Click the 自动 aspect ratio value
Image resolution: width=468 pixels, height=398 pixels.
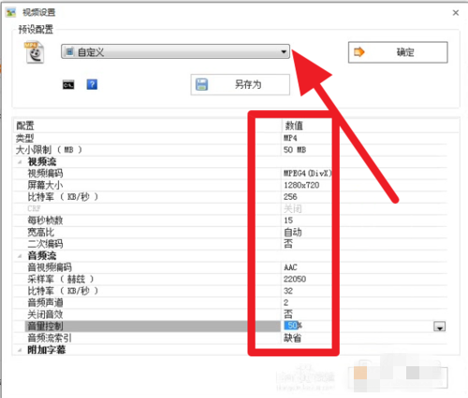[x=293, y=232]
